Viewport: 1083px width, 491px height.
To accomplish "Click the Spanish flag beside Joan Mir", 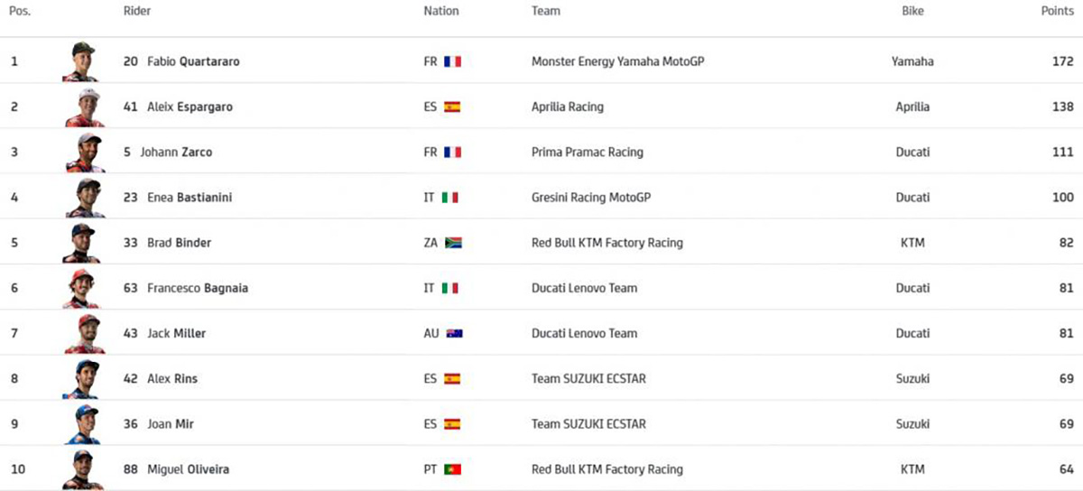I will [x=452, y=424].
